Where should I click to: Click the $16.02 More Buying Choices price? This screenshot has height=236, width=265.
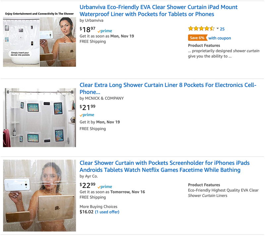point(86,212)
